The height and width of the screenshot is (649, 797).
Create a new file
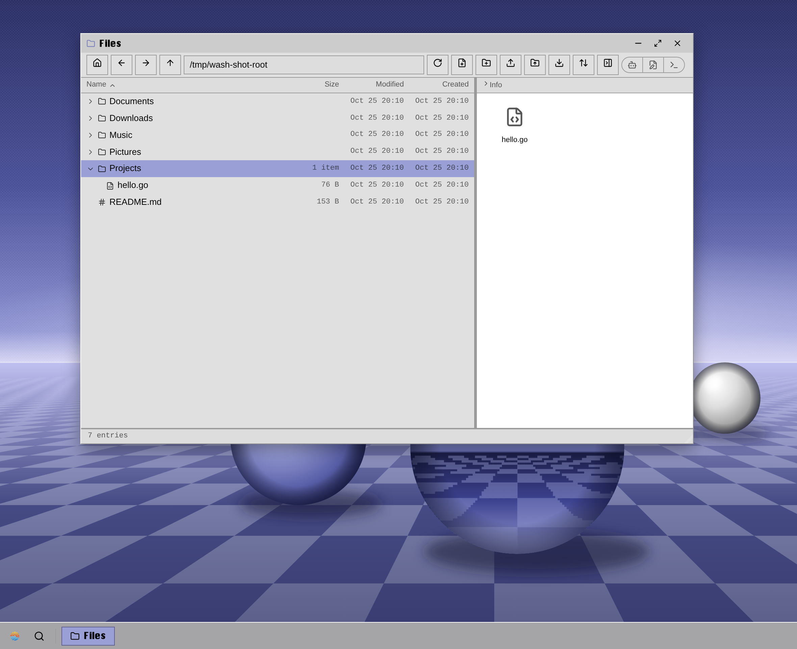(462, 65)
